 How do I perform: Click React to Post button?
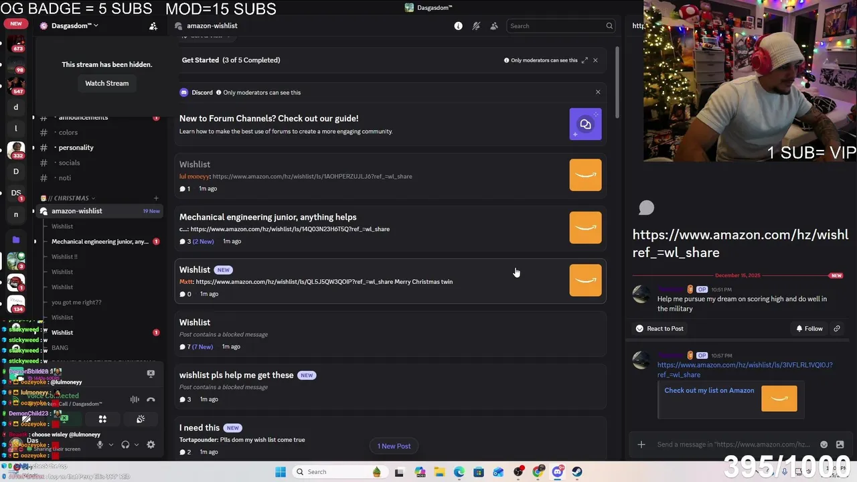(659, 329)
